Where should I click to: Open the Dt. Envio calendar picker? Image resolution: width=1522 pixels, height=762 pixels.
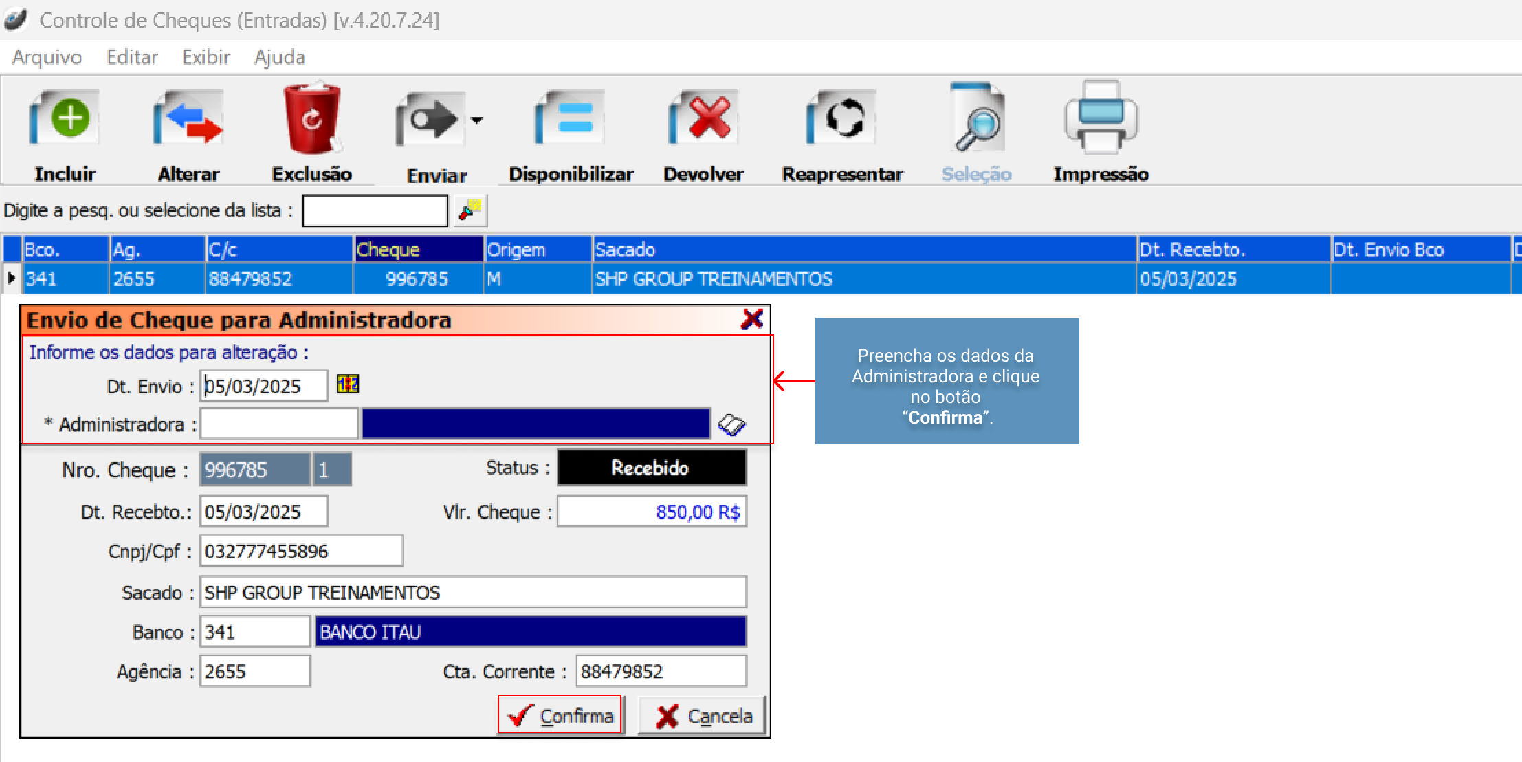[x=348, y=384]
